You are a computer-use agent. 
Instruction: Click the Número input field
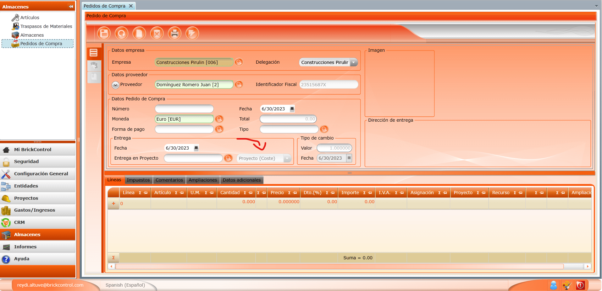tap(184, 109)
